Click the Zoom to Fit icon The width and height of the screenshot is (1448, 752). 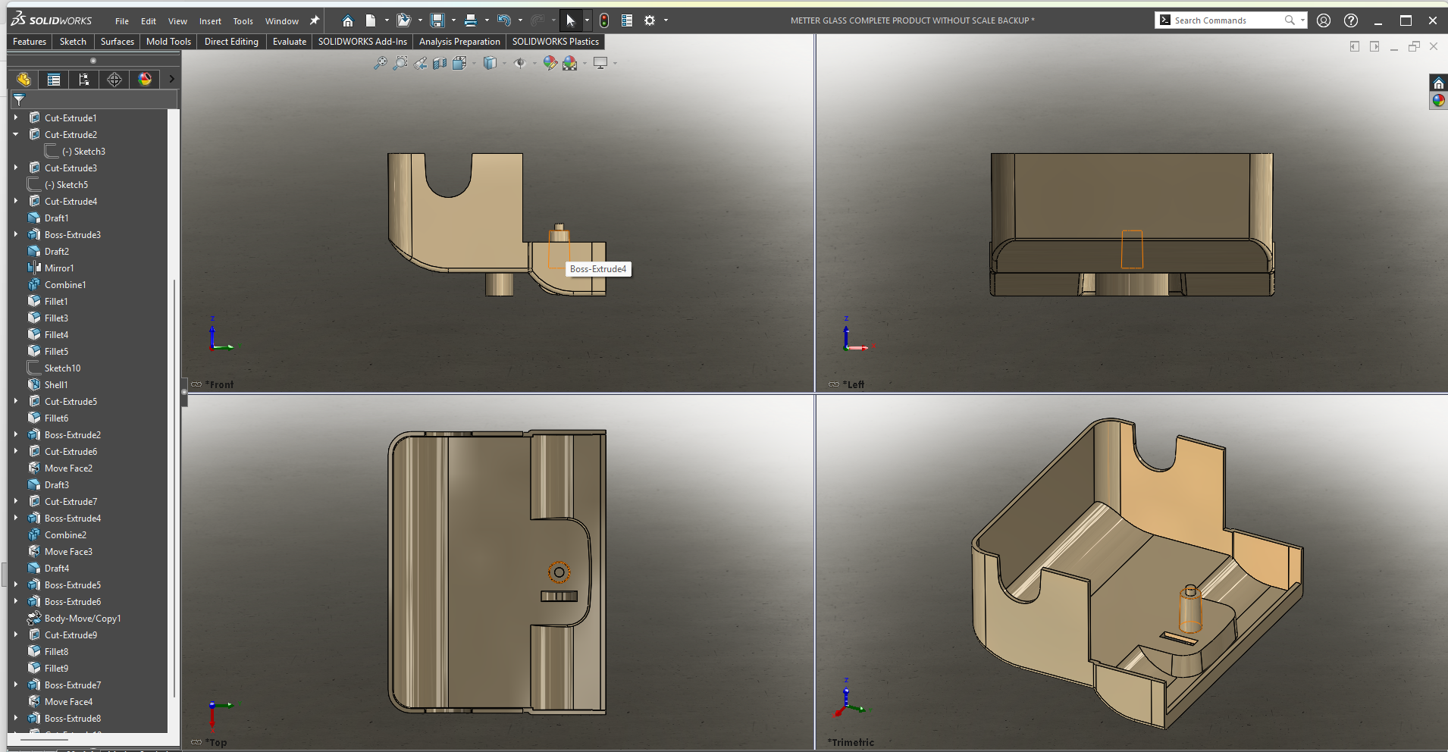click(x=381, y=63)
